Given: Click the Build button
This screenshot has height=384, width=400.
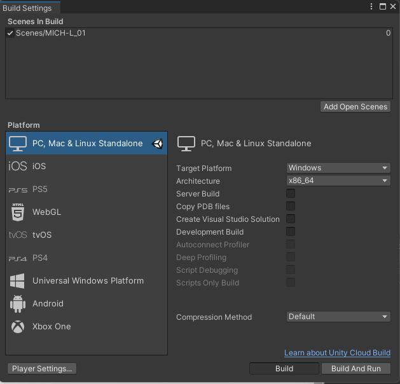Looking at the screenshot, I should [x=284, y=369].
